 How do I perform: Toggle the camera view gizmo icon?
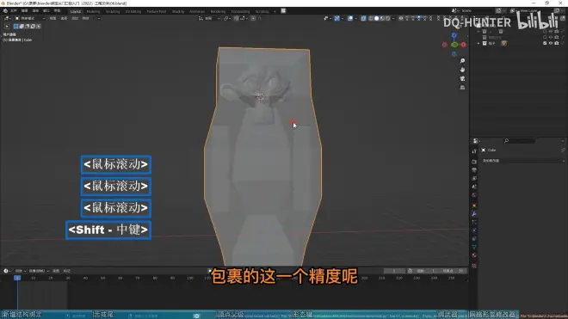pyautogui.click(x=462, y=78)
